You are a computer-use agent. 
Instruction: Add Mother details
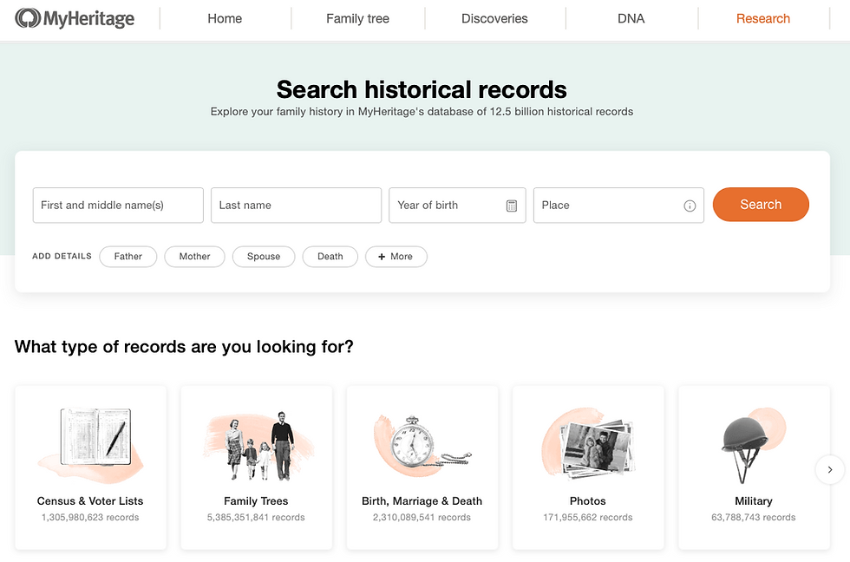(194, 257)
